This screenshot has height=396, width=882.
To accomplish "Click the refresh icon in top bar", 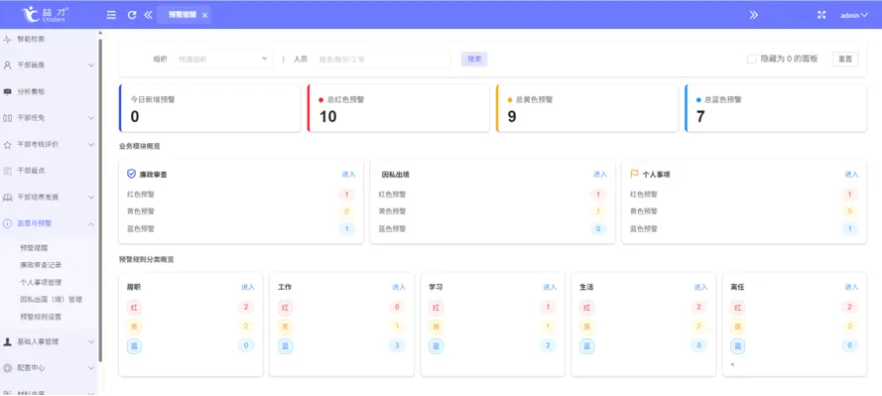I will click(132, 15).
